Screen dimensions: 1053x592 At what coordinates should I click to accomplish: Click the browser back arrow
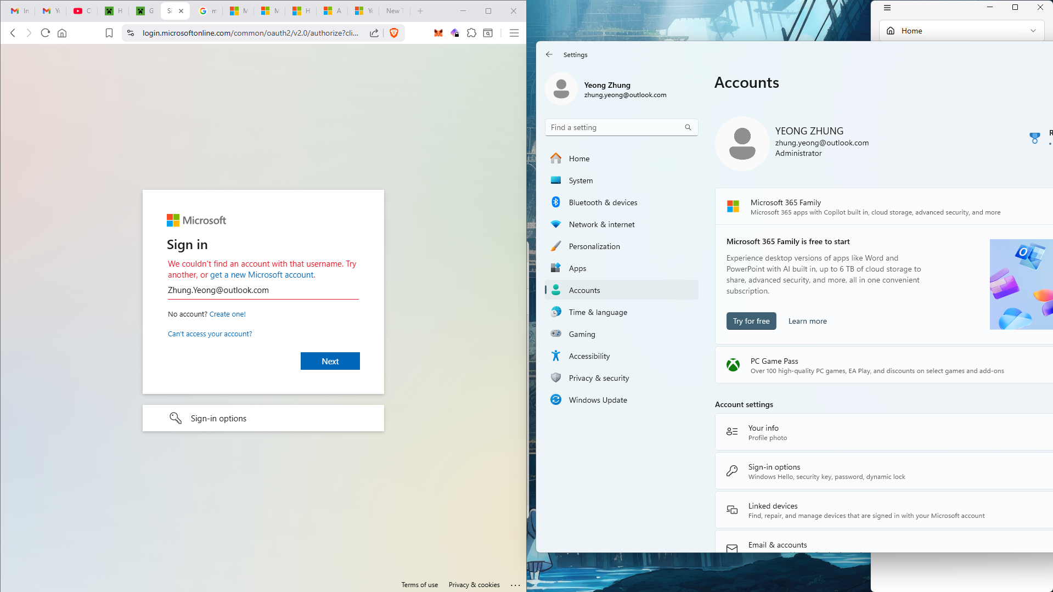coord(13,33)
